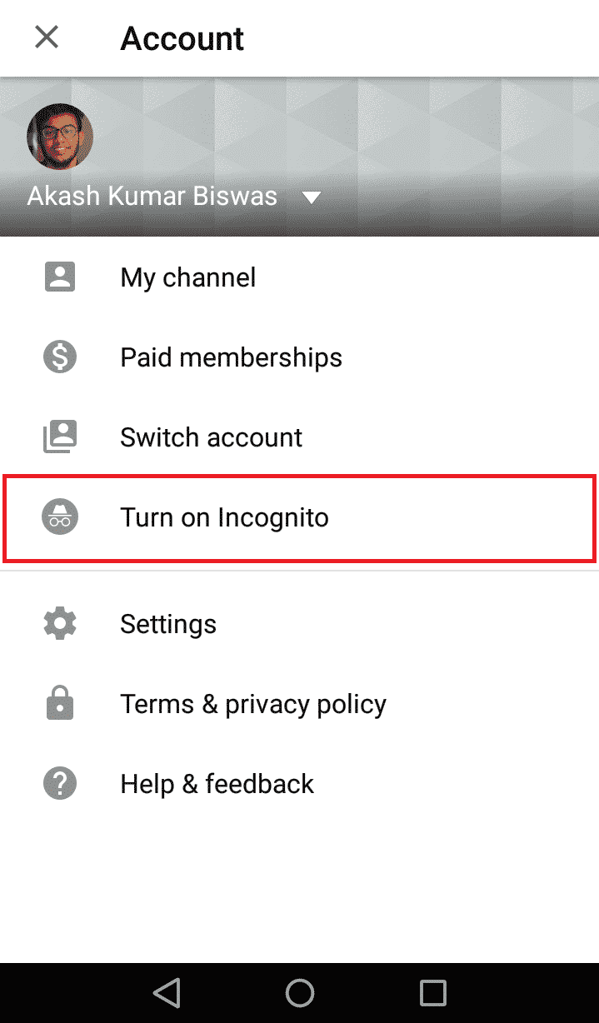Click the Incognito hat-and-glasses icon
This screenshot has width=599, height=1023.
tap(60, 517)
